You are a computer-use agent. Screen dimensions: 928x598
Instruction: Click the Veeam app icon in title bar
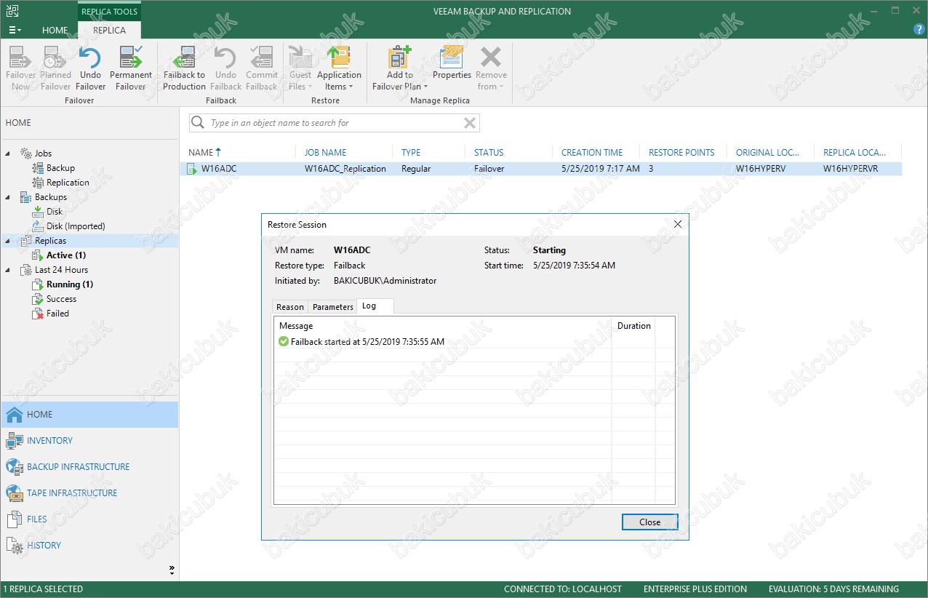point(12,10)
